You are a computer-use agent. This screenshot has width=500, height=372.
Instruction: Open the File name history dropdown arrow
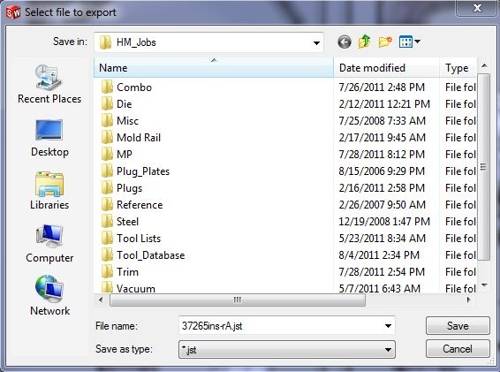[x=388, y=326]
